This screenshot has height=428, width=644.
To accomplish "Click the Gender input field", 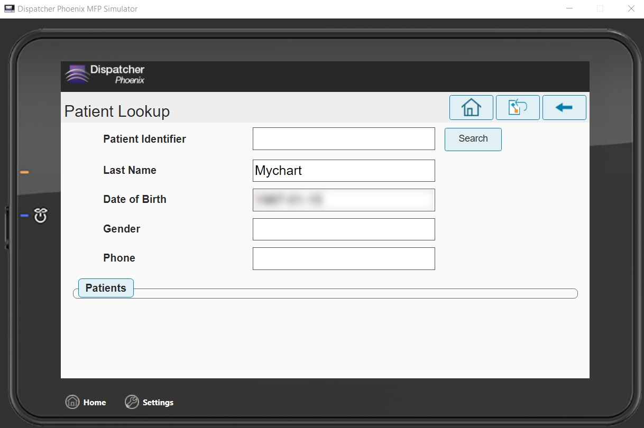I will 344,229.
